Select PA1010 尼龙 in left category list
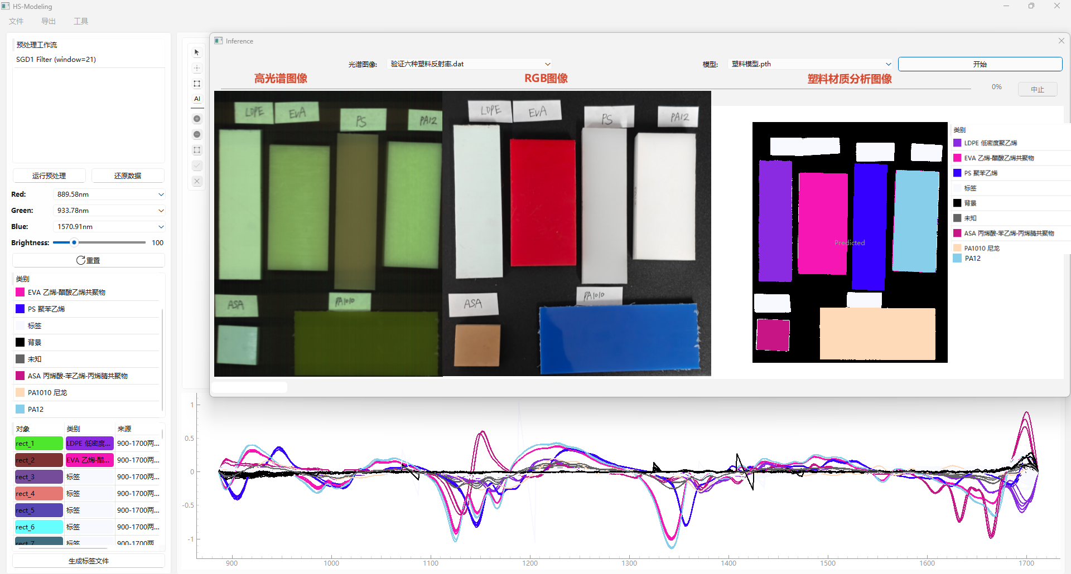The width and height of the screenshot is (1071, 574). [86, 392]
